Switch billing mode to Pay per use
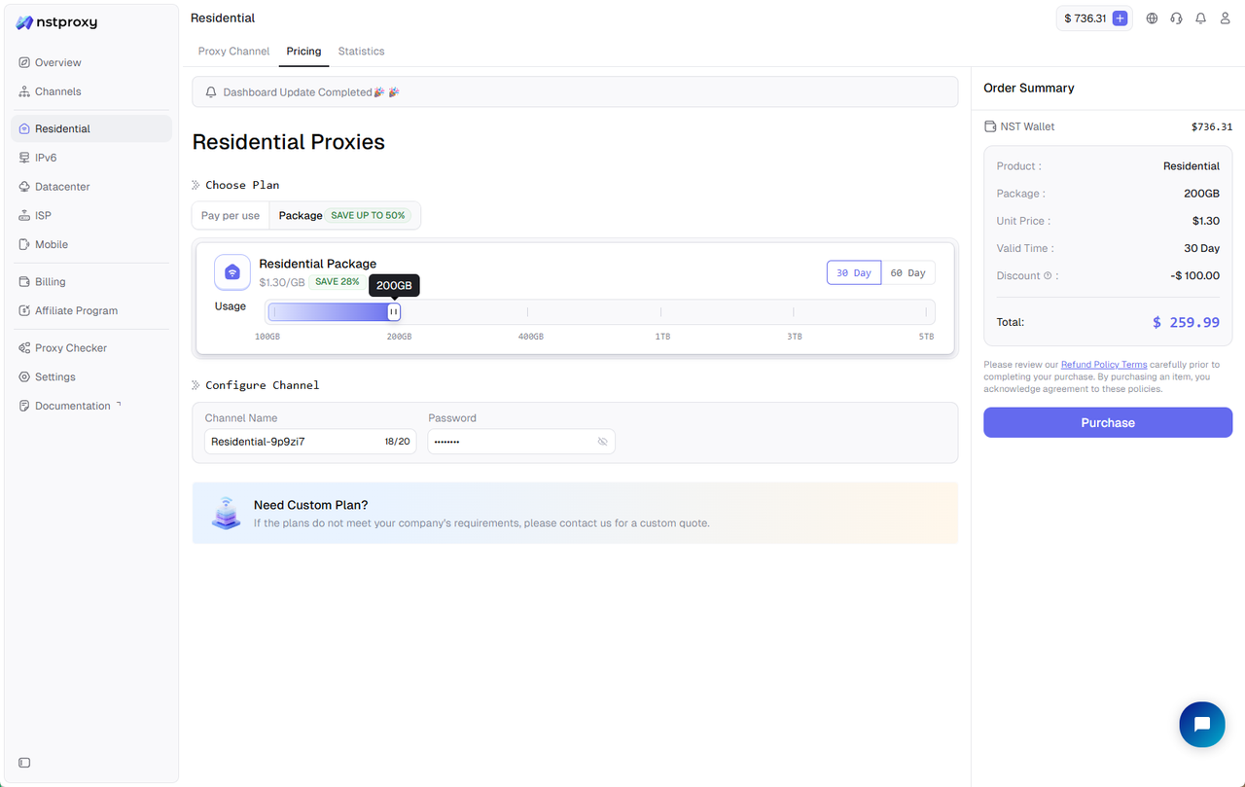1245x787 pixels. click(x=230, y=215)
